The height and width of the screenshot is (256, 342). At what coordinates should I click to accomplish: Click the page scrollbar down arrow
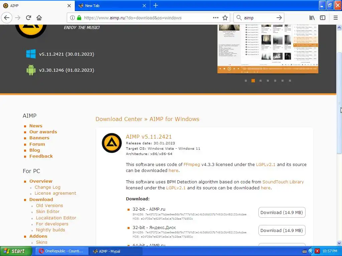[x=339, y=243]
